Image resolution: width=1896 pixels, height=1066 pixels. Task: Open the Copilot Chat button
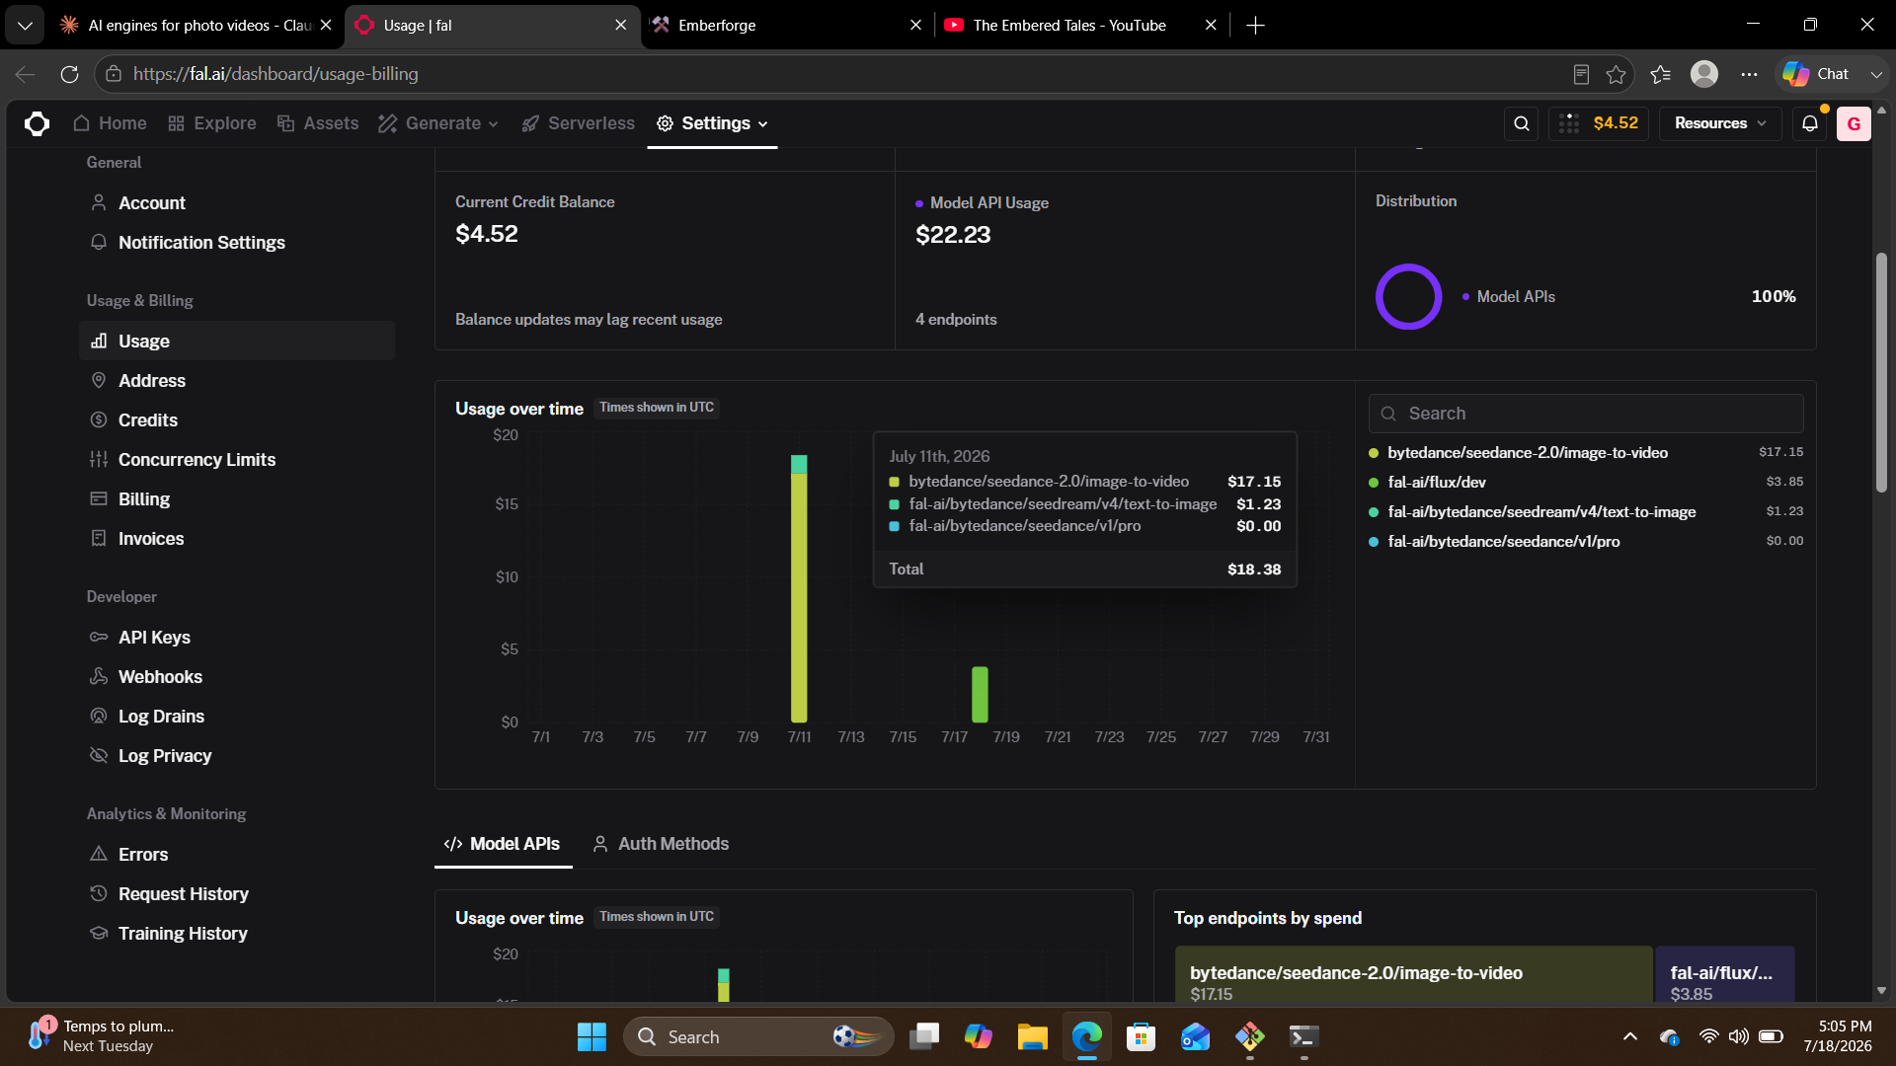coord(1817,74)
